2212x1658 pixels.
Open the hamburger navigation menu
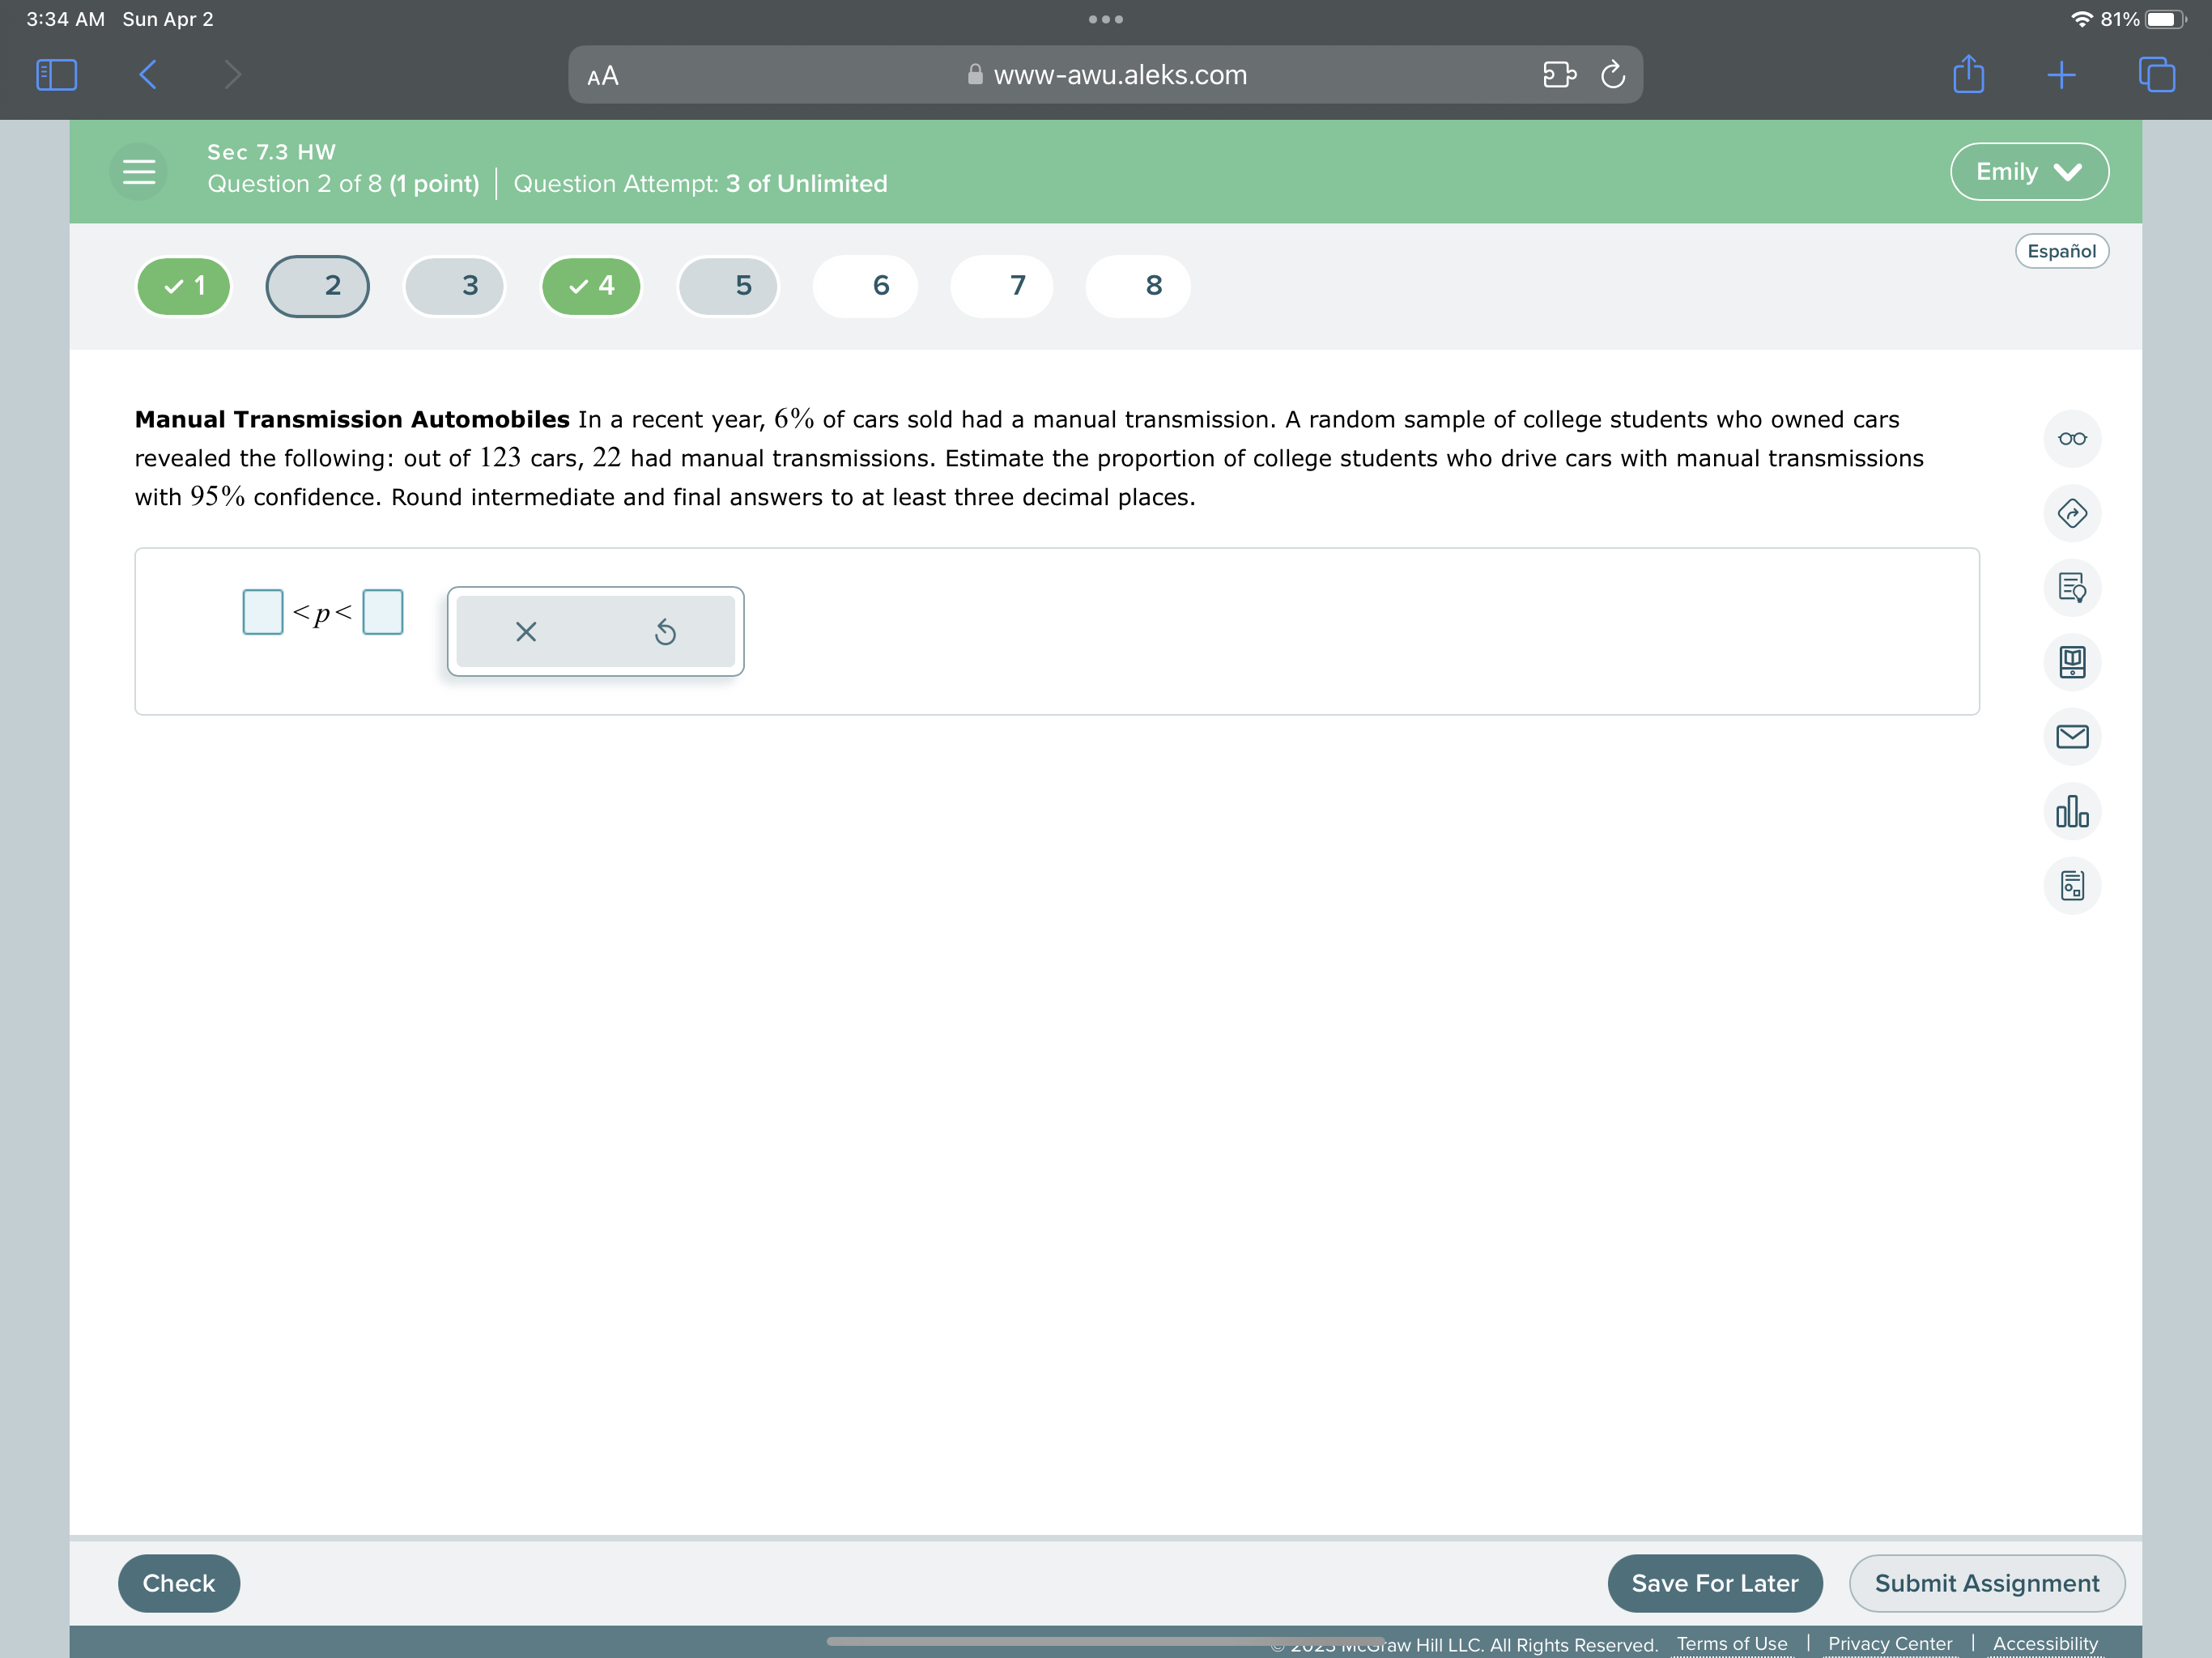pos(139,172)
